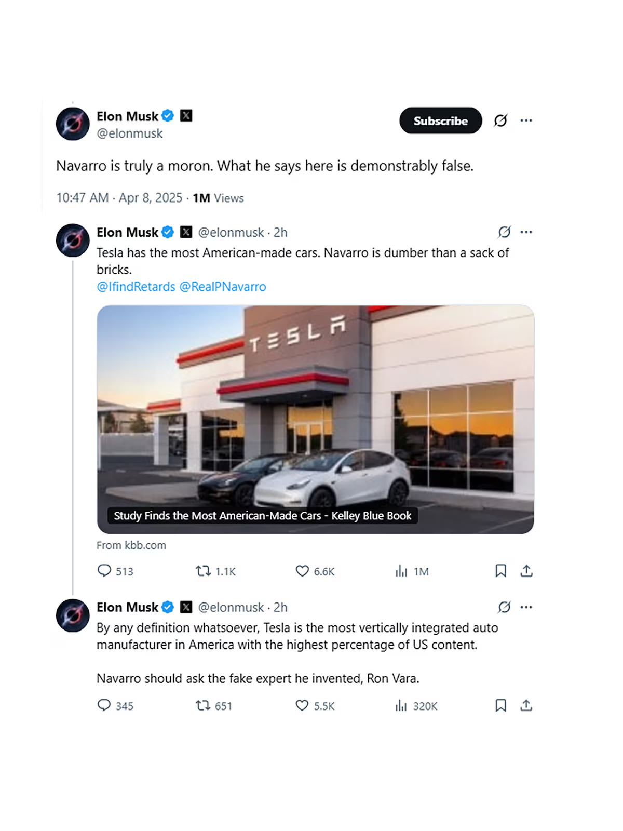The height and width of the screenshot is (831, 623).
Task: Reply to the post with 513 comments
Action: click(x=104, y=571)
